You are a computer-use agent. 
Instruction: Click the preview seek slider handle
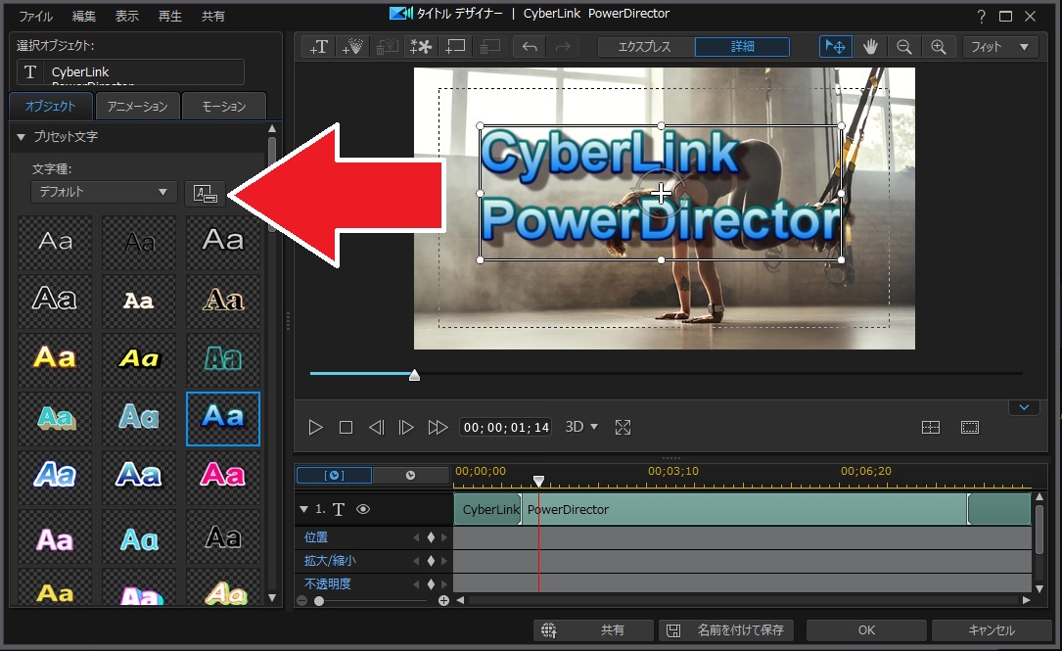[414, 375]
